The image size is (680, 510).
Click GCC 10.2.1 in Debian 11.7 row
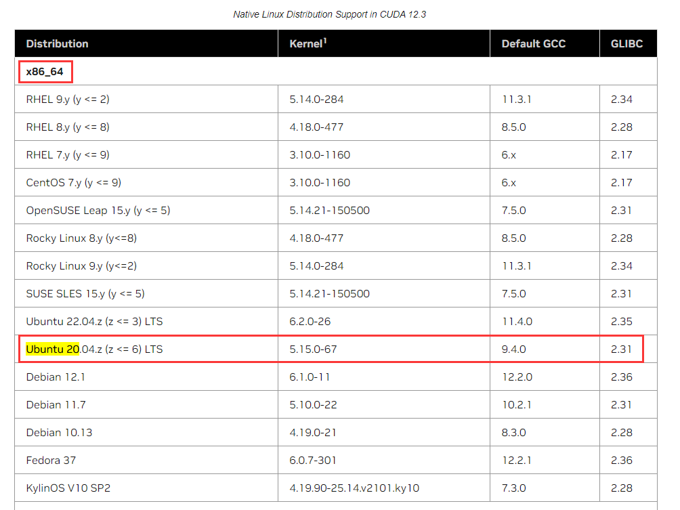point(517,404)
